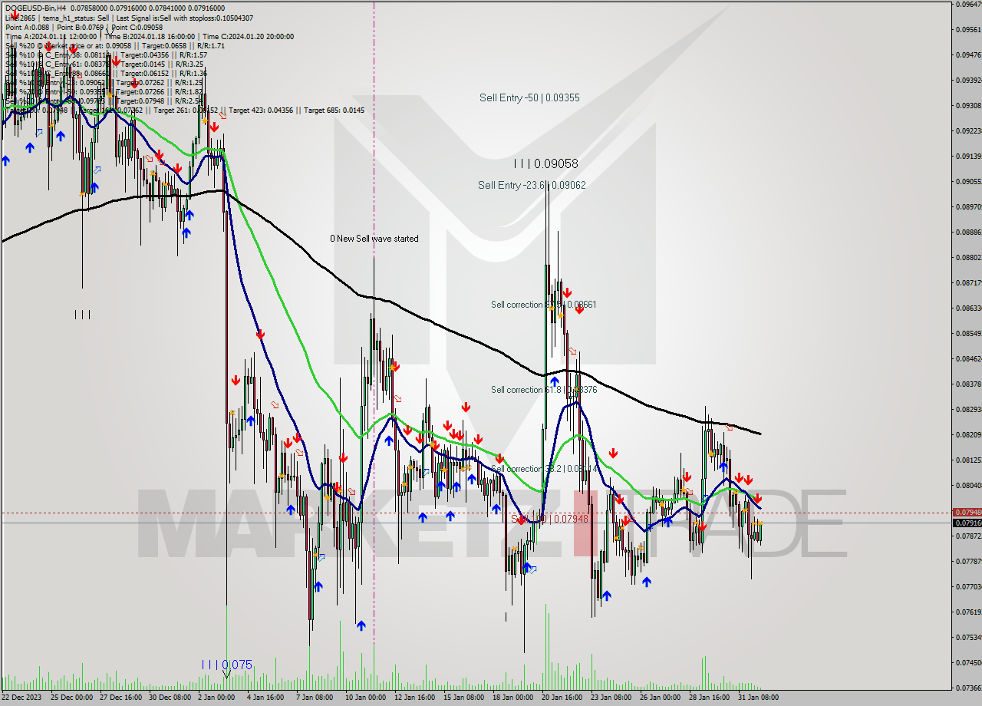Viewport: 982px width, 706px height.
Task: Click the 0.08549 price axis value
Action: point(967,333)
